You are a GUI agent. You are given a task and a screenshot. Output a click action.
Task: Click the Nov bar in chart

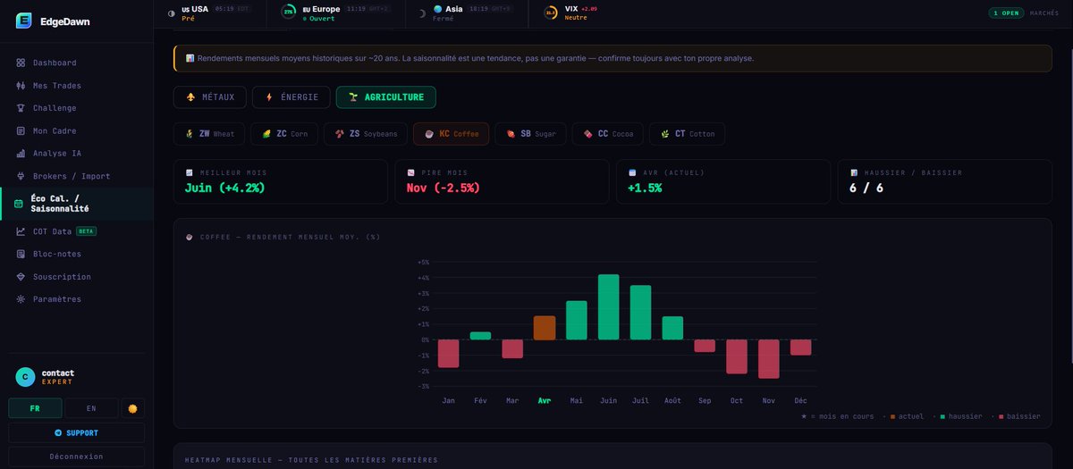point(769,359)
